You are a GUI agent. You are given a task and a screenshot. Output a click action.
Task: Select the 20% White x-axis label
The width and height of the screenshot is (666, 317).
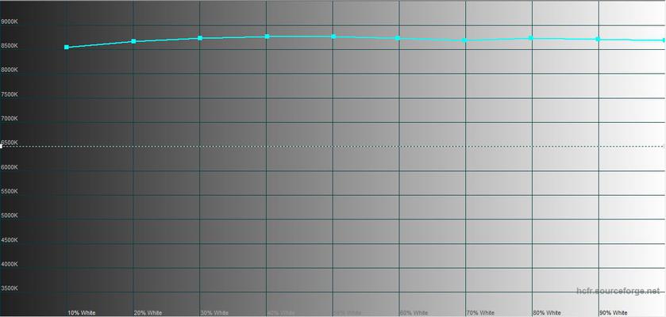click(x=148, y=312)
